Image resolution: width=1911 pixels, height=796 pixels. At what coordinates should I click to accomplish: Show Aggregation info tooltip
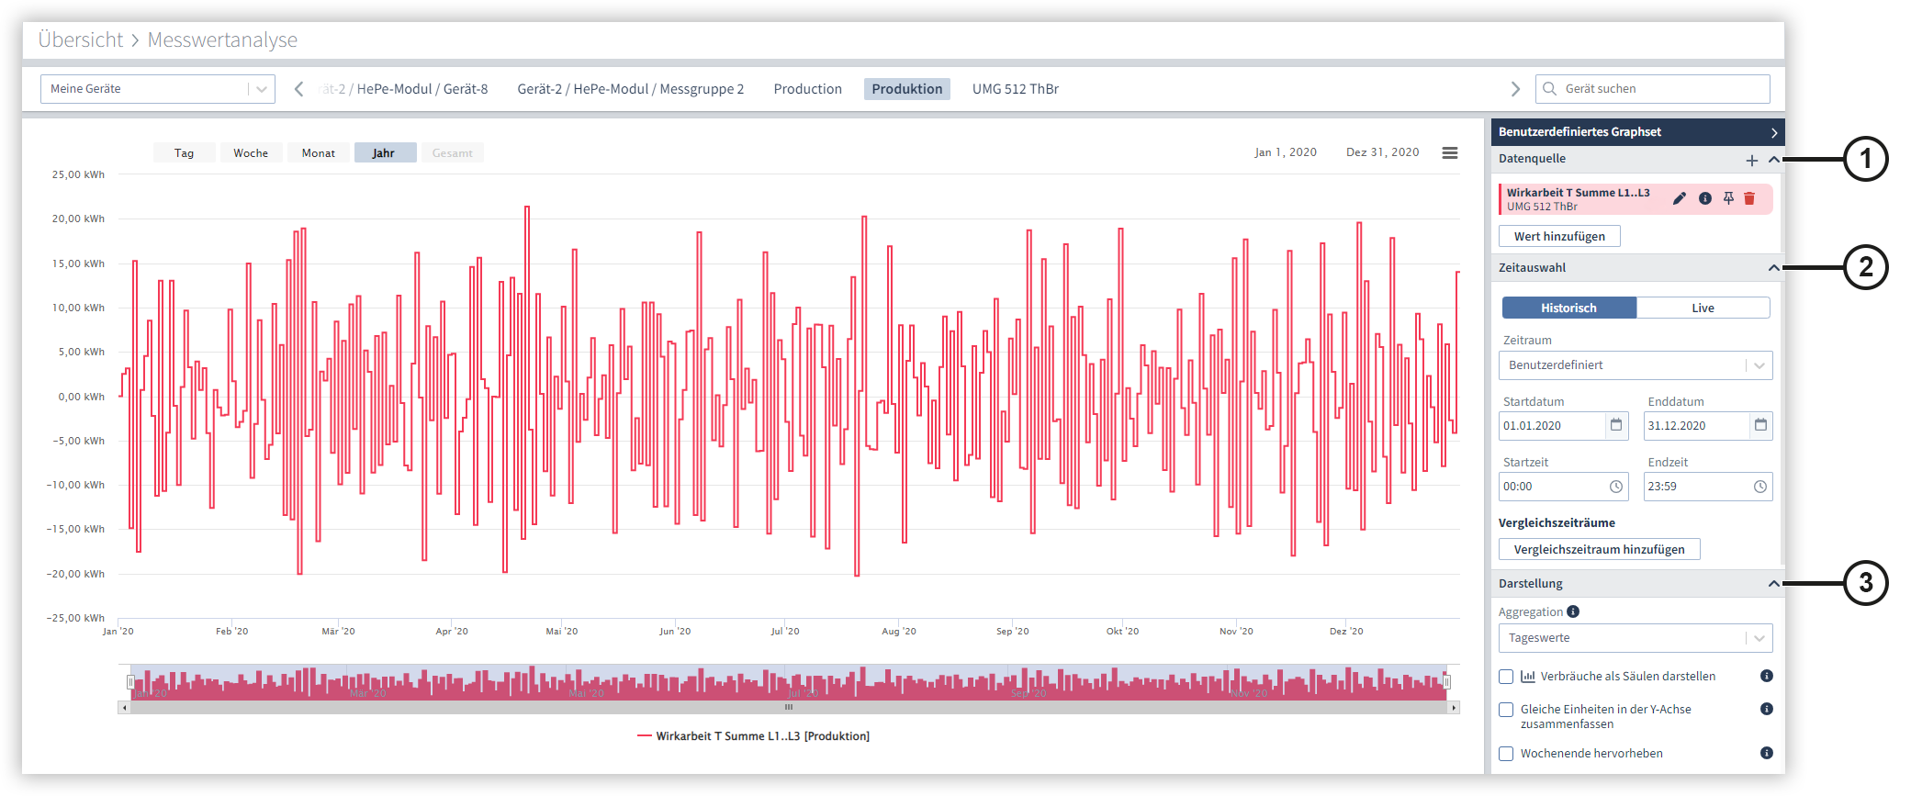(x=1573, y=611)
